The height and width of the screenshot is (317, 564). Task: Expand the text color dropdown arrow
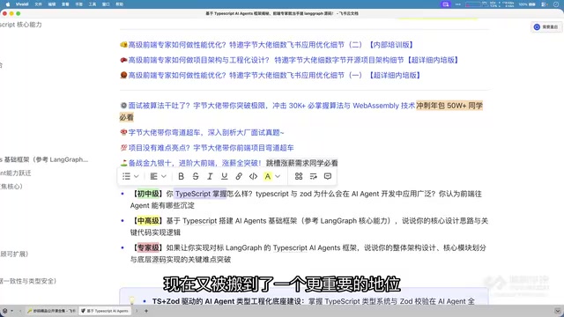(x=278, y=176)
